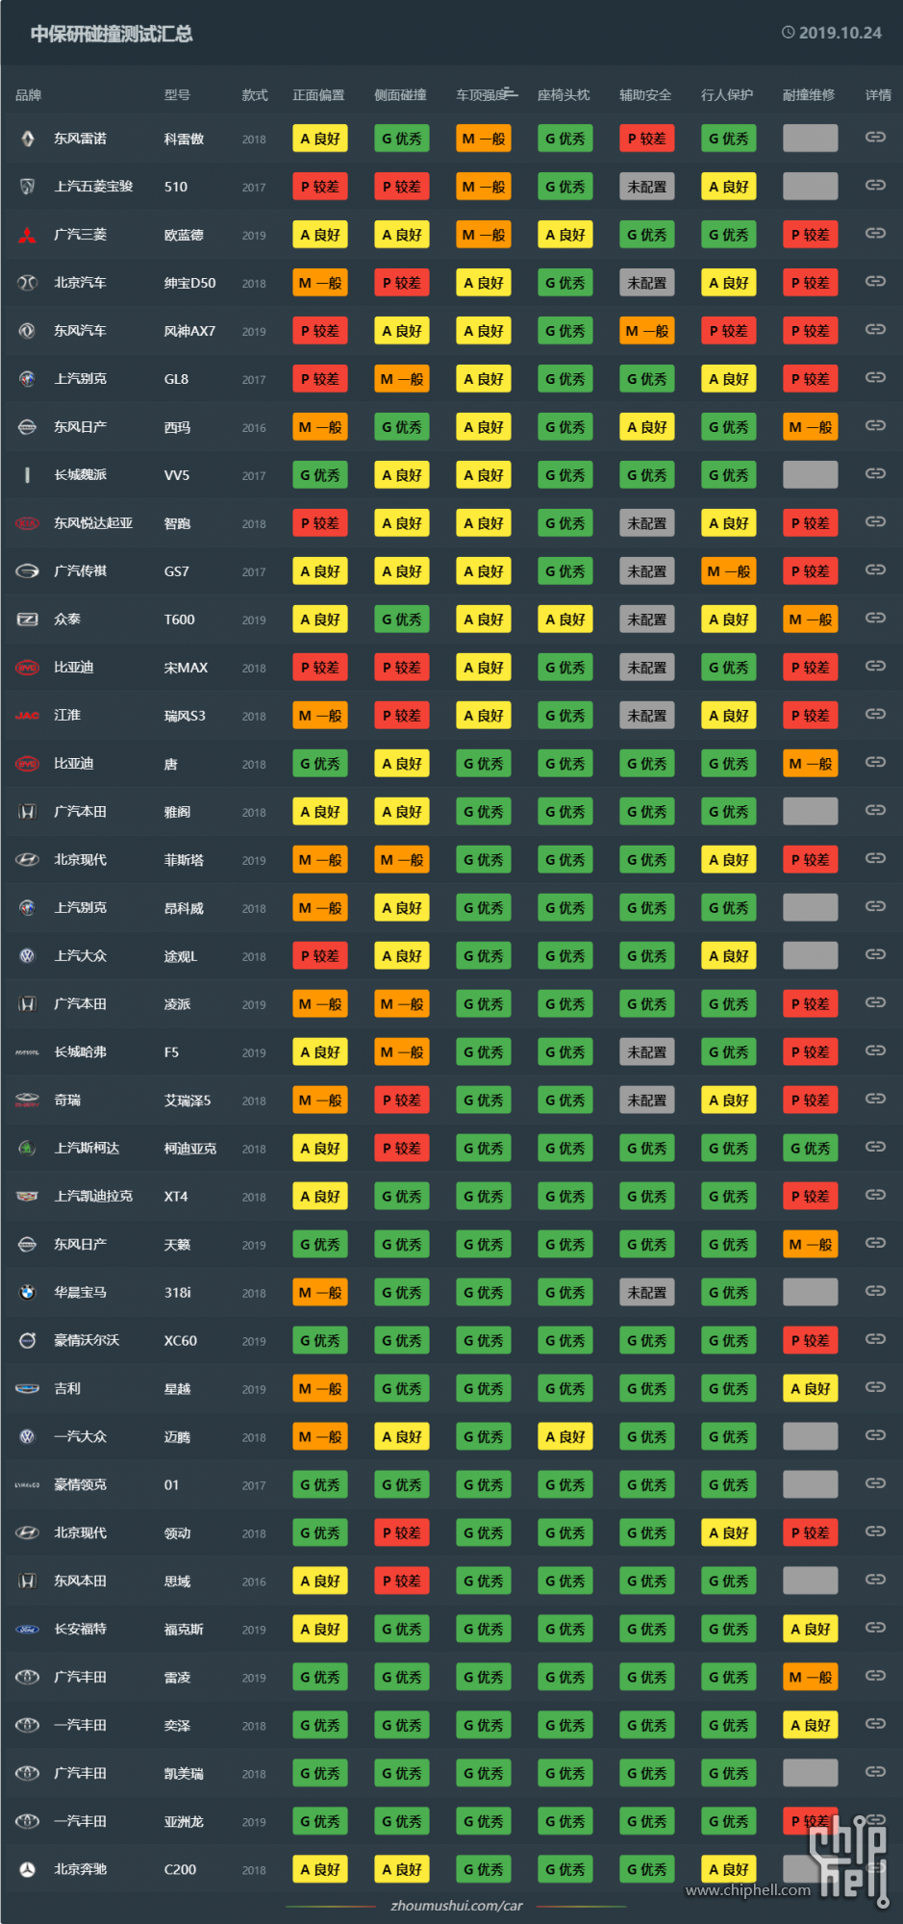Sort by the 行人保护 column header

(x=728, y=95)
